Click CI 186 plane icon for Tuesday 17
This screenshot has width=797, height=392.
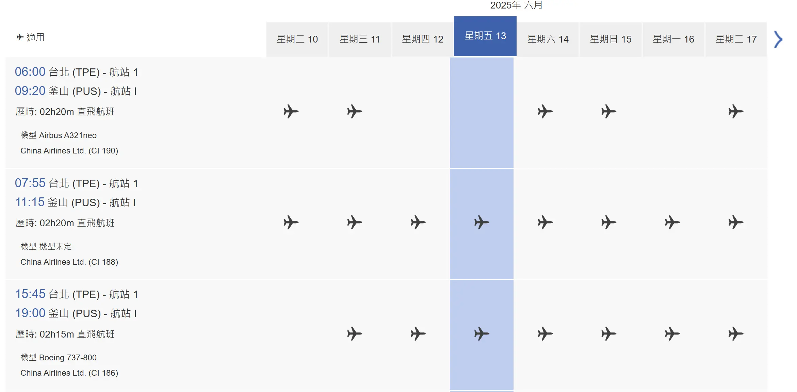(x=736, y=334)
